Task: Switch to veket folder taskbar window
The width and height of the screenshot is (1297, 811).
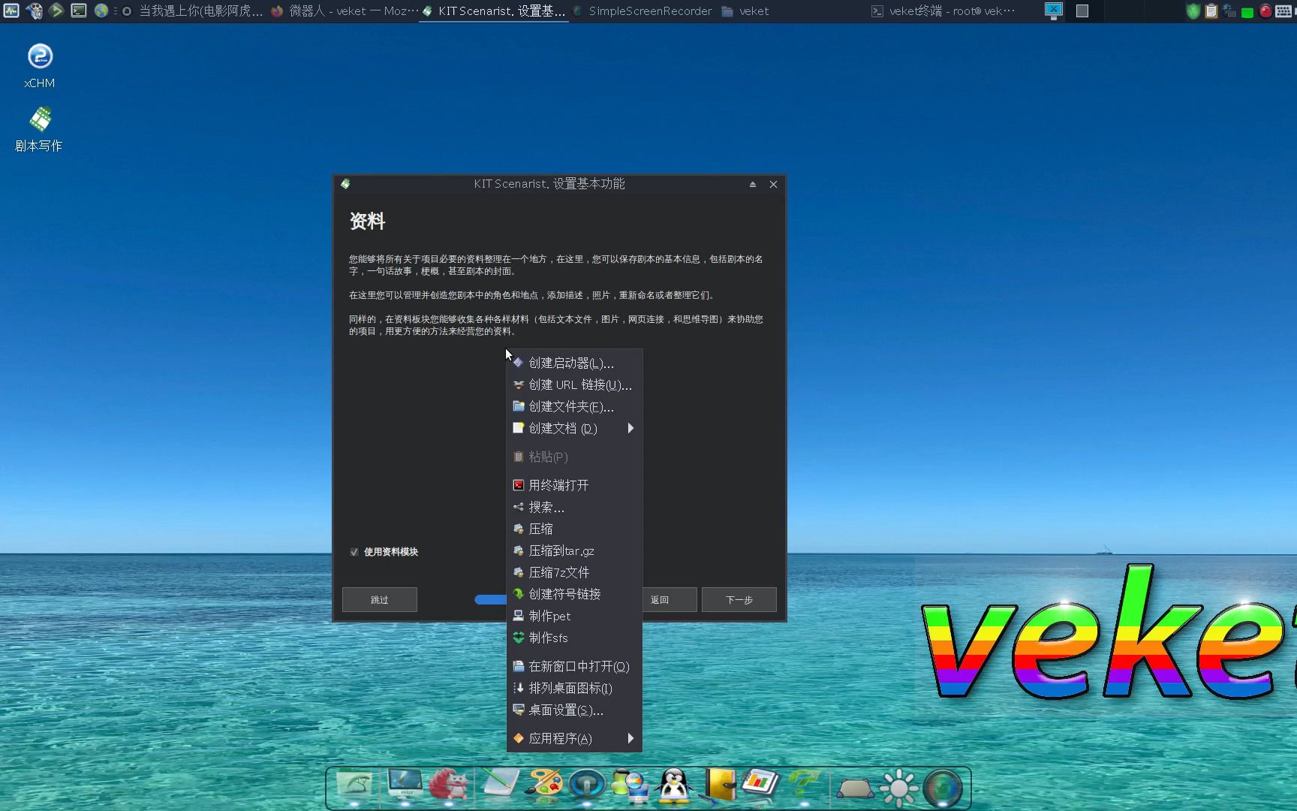Action: point(792,11)
